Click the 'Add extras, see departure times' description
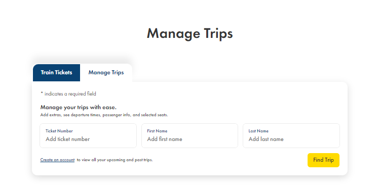Viewport: 378px width, 191px height. (x=104, y=115)
